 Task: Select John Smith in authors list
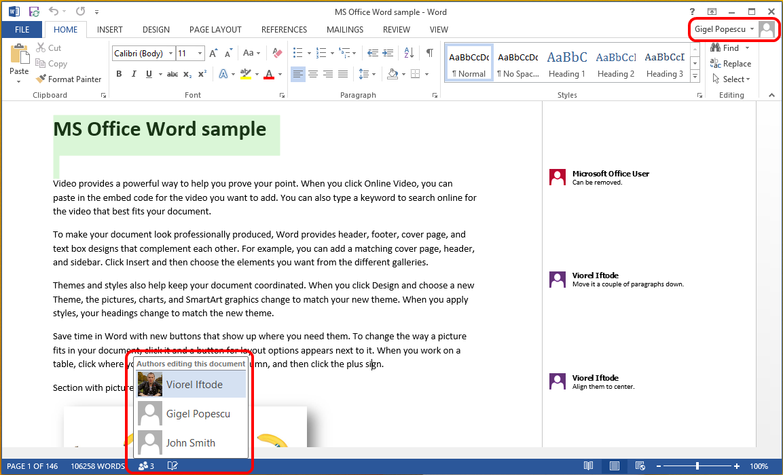point(192,442)
